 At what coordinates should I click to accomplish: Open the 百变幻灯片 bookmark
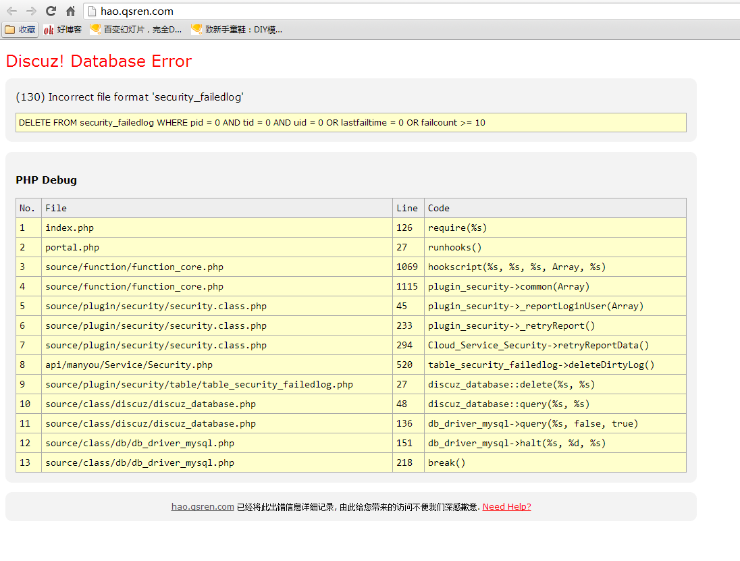[x=136, y=30]
